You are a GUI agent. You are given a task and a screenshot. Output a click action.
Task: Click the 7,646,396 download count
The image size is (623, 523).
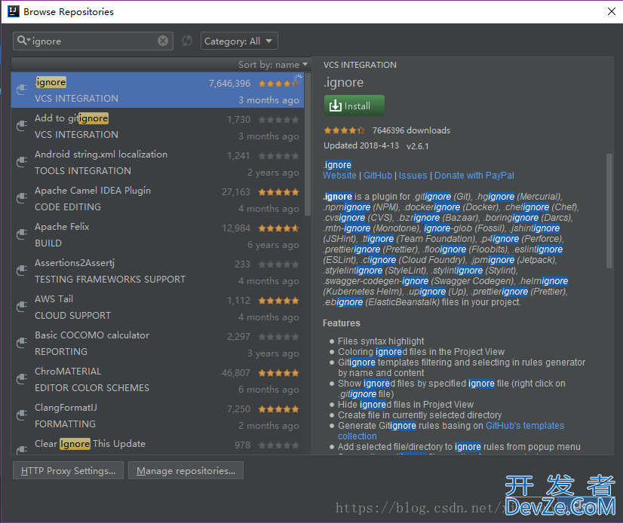[229, 84]
